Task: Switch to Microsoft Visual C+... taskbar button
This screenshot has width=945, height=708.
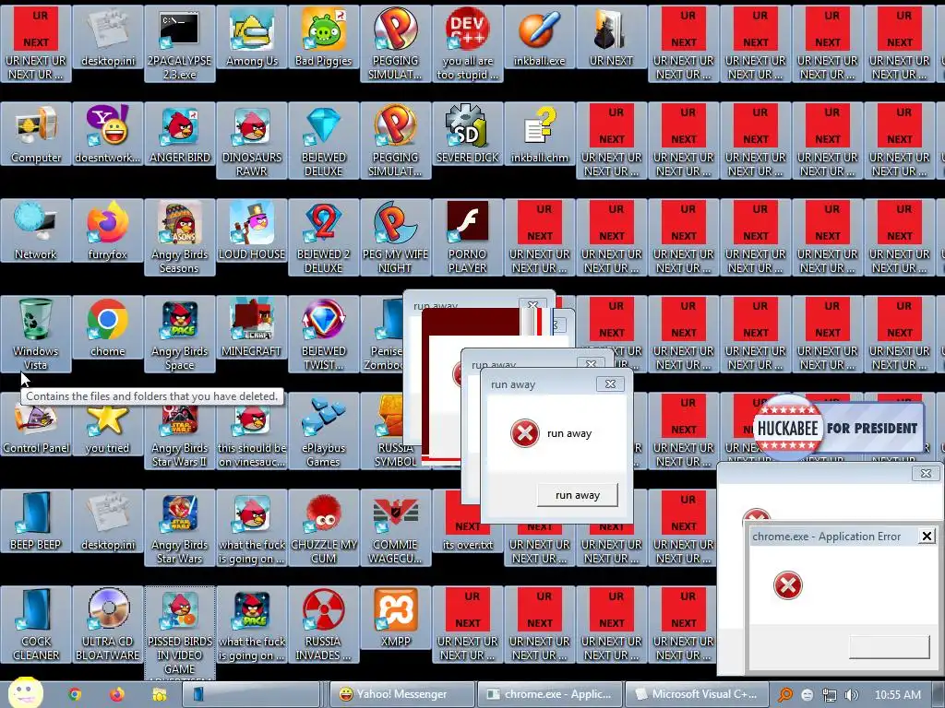Action: click(697, 694)
